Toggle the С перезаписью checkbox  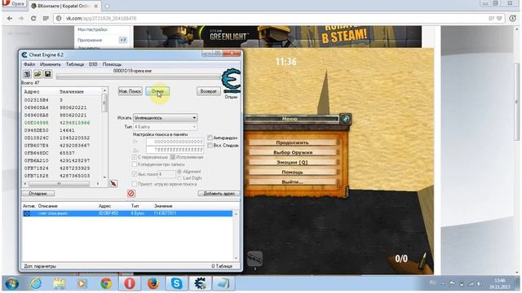pyautogui.click(x=135, y=157)
